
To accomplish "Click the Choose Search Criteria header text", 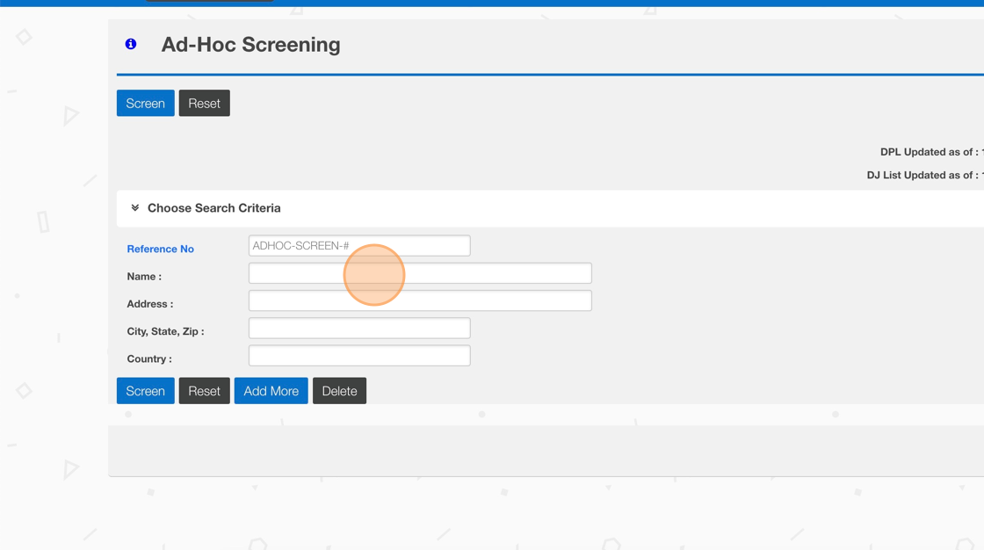I will (213, 208).
